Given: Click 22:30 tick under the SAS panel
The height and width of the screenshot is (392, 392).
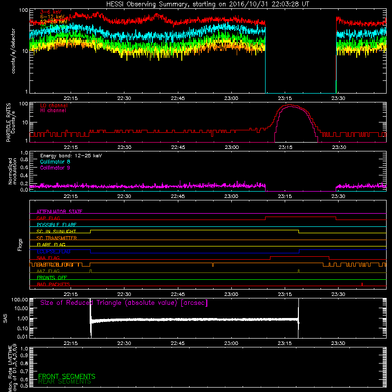Looking at the screenshot, I should 124,343.
